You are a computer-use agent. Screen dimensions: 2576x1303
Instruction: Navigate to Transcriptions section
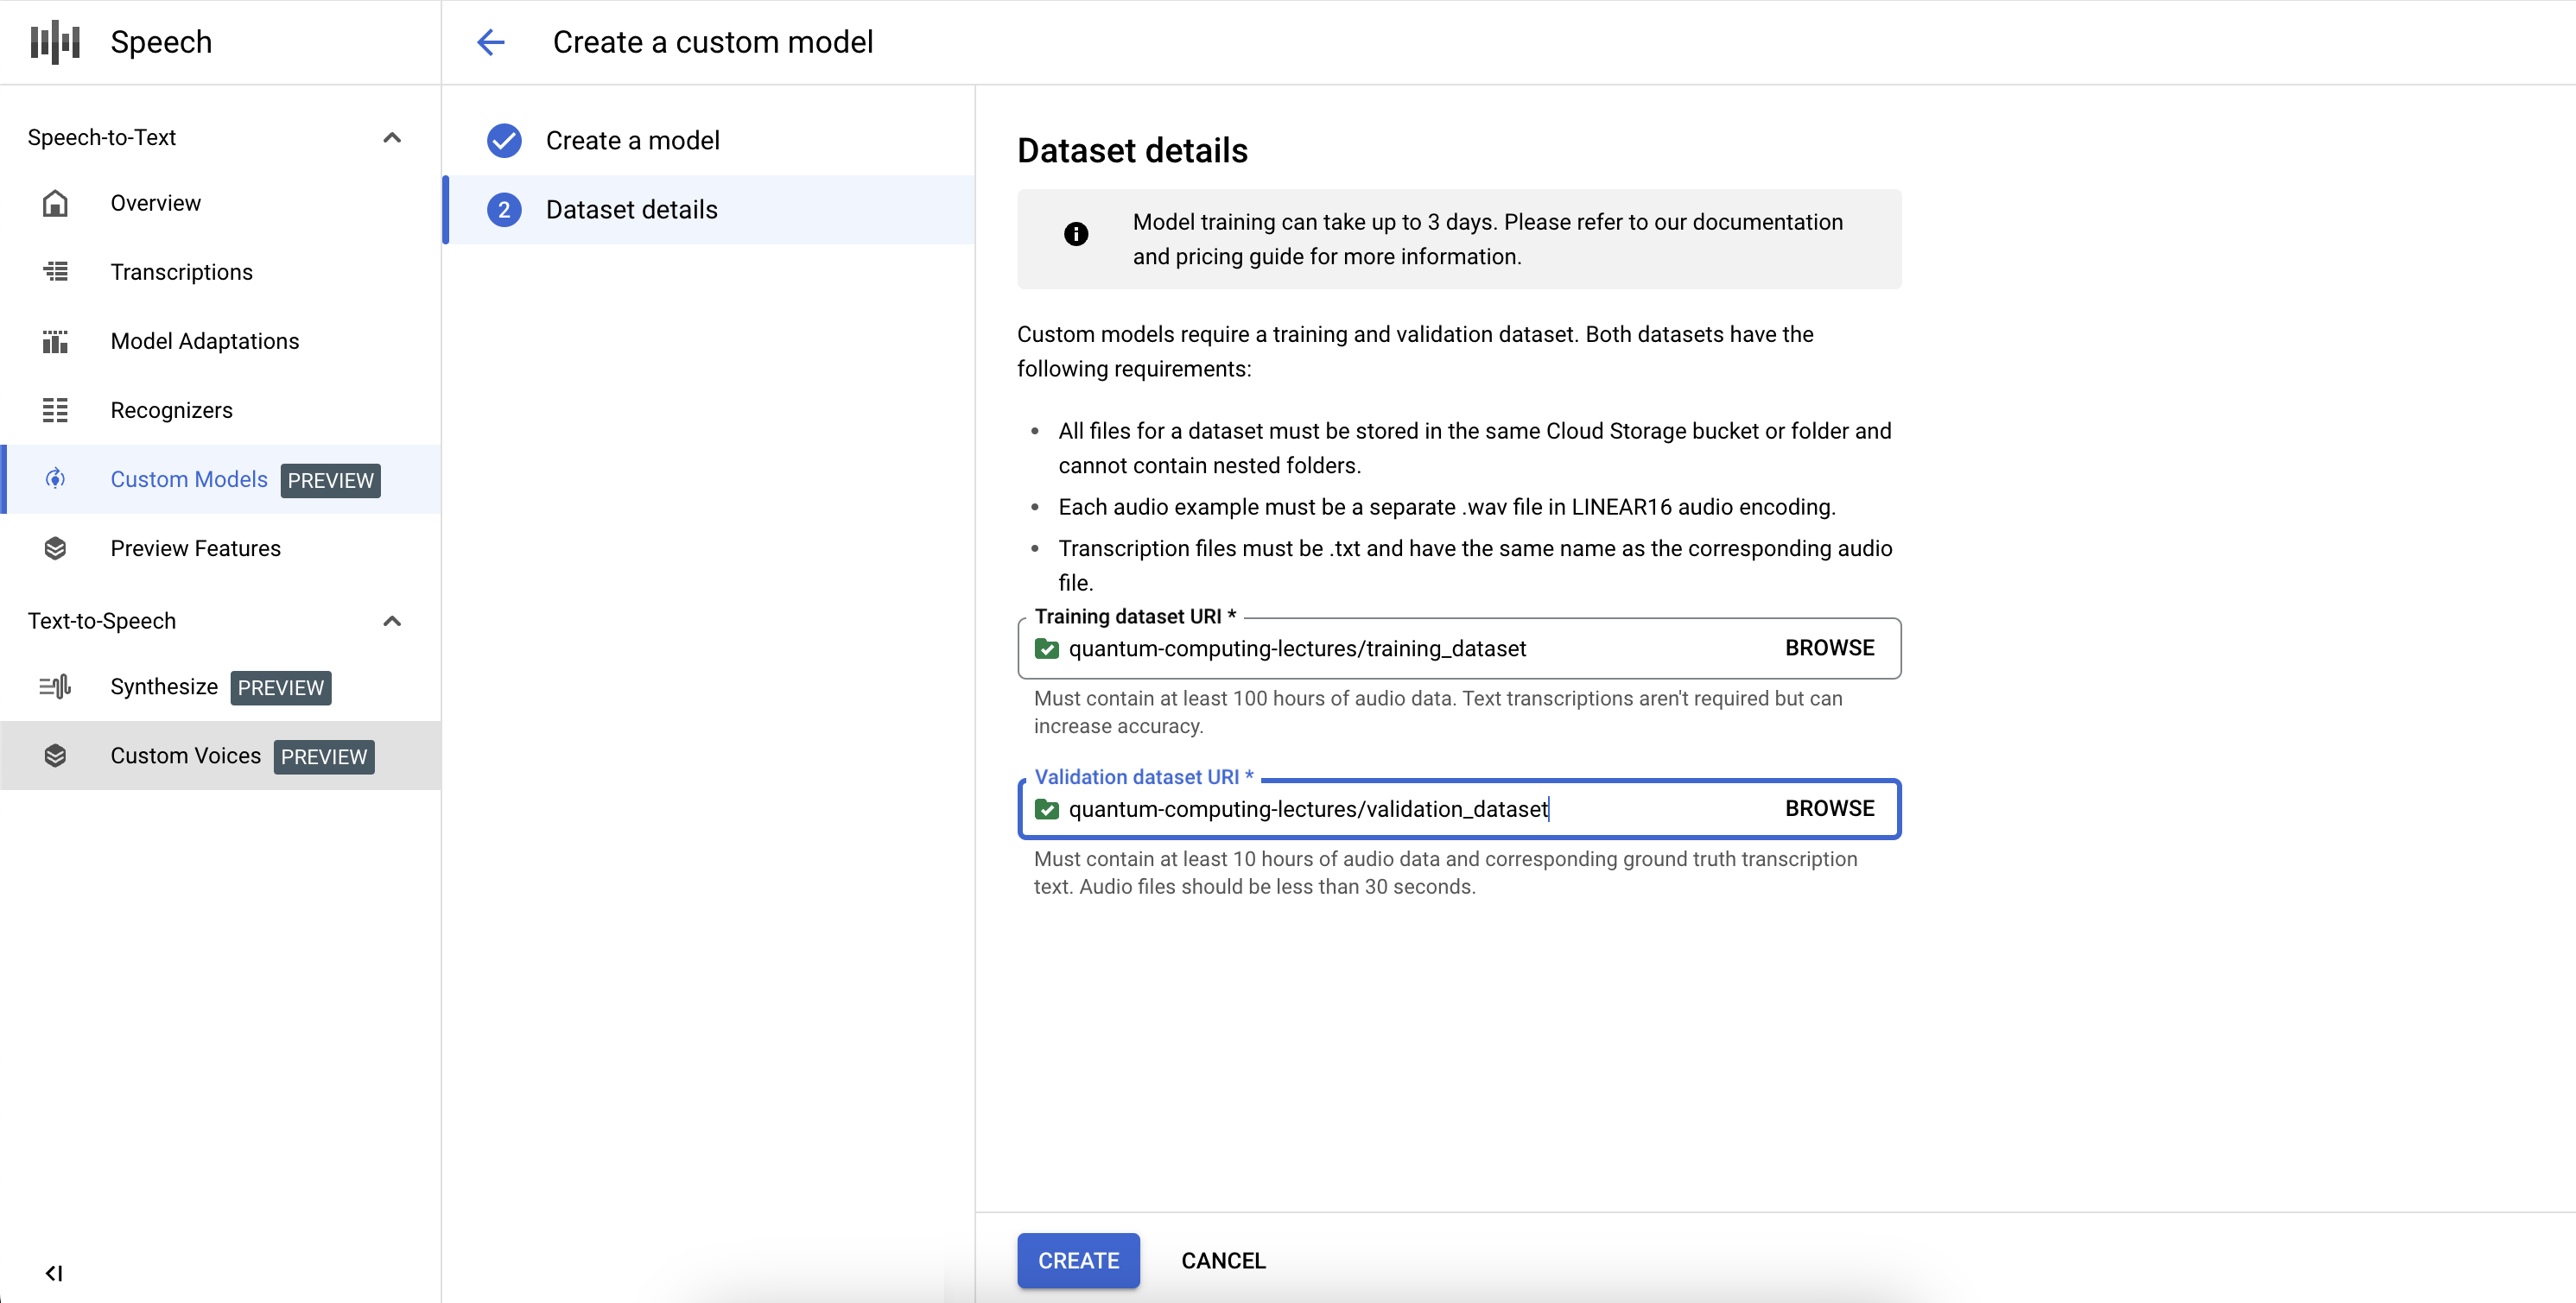pos(181,271)
